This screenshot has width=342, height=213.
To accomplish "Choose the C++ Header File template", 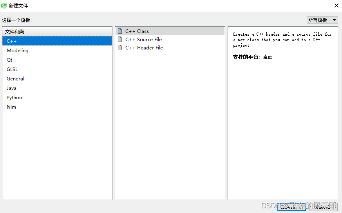I will point(170,47).
